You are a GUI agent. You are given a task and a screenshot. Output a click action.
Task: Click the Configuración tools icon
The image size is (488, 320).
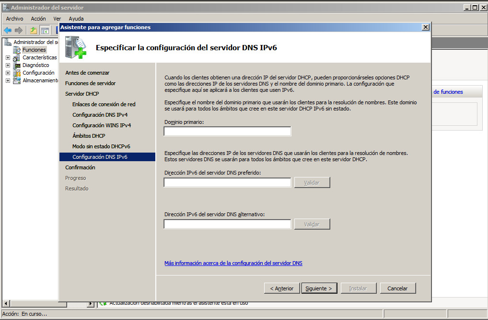point(17,73)
